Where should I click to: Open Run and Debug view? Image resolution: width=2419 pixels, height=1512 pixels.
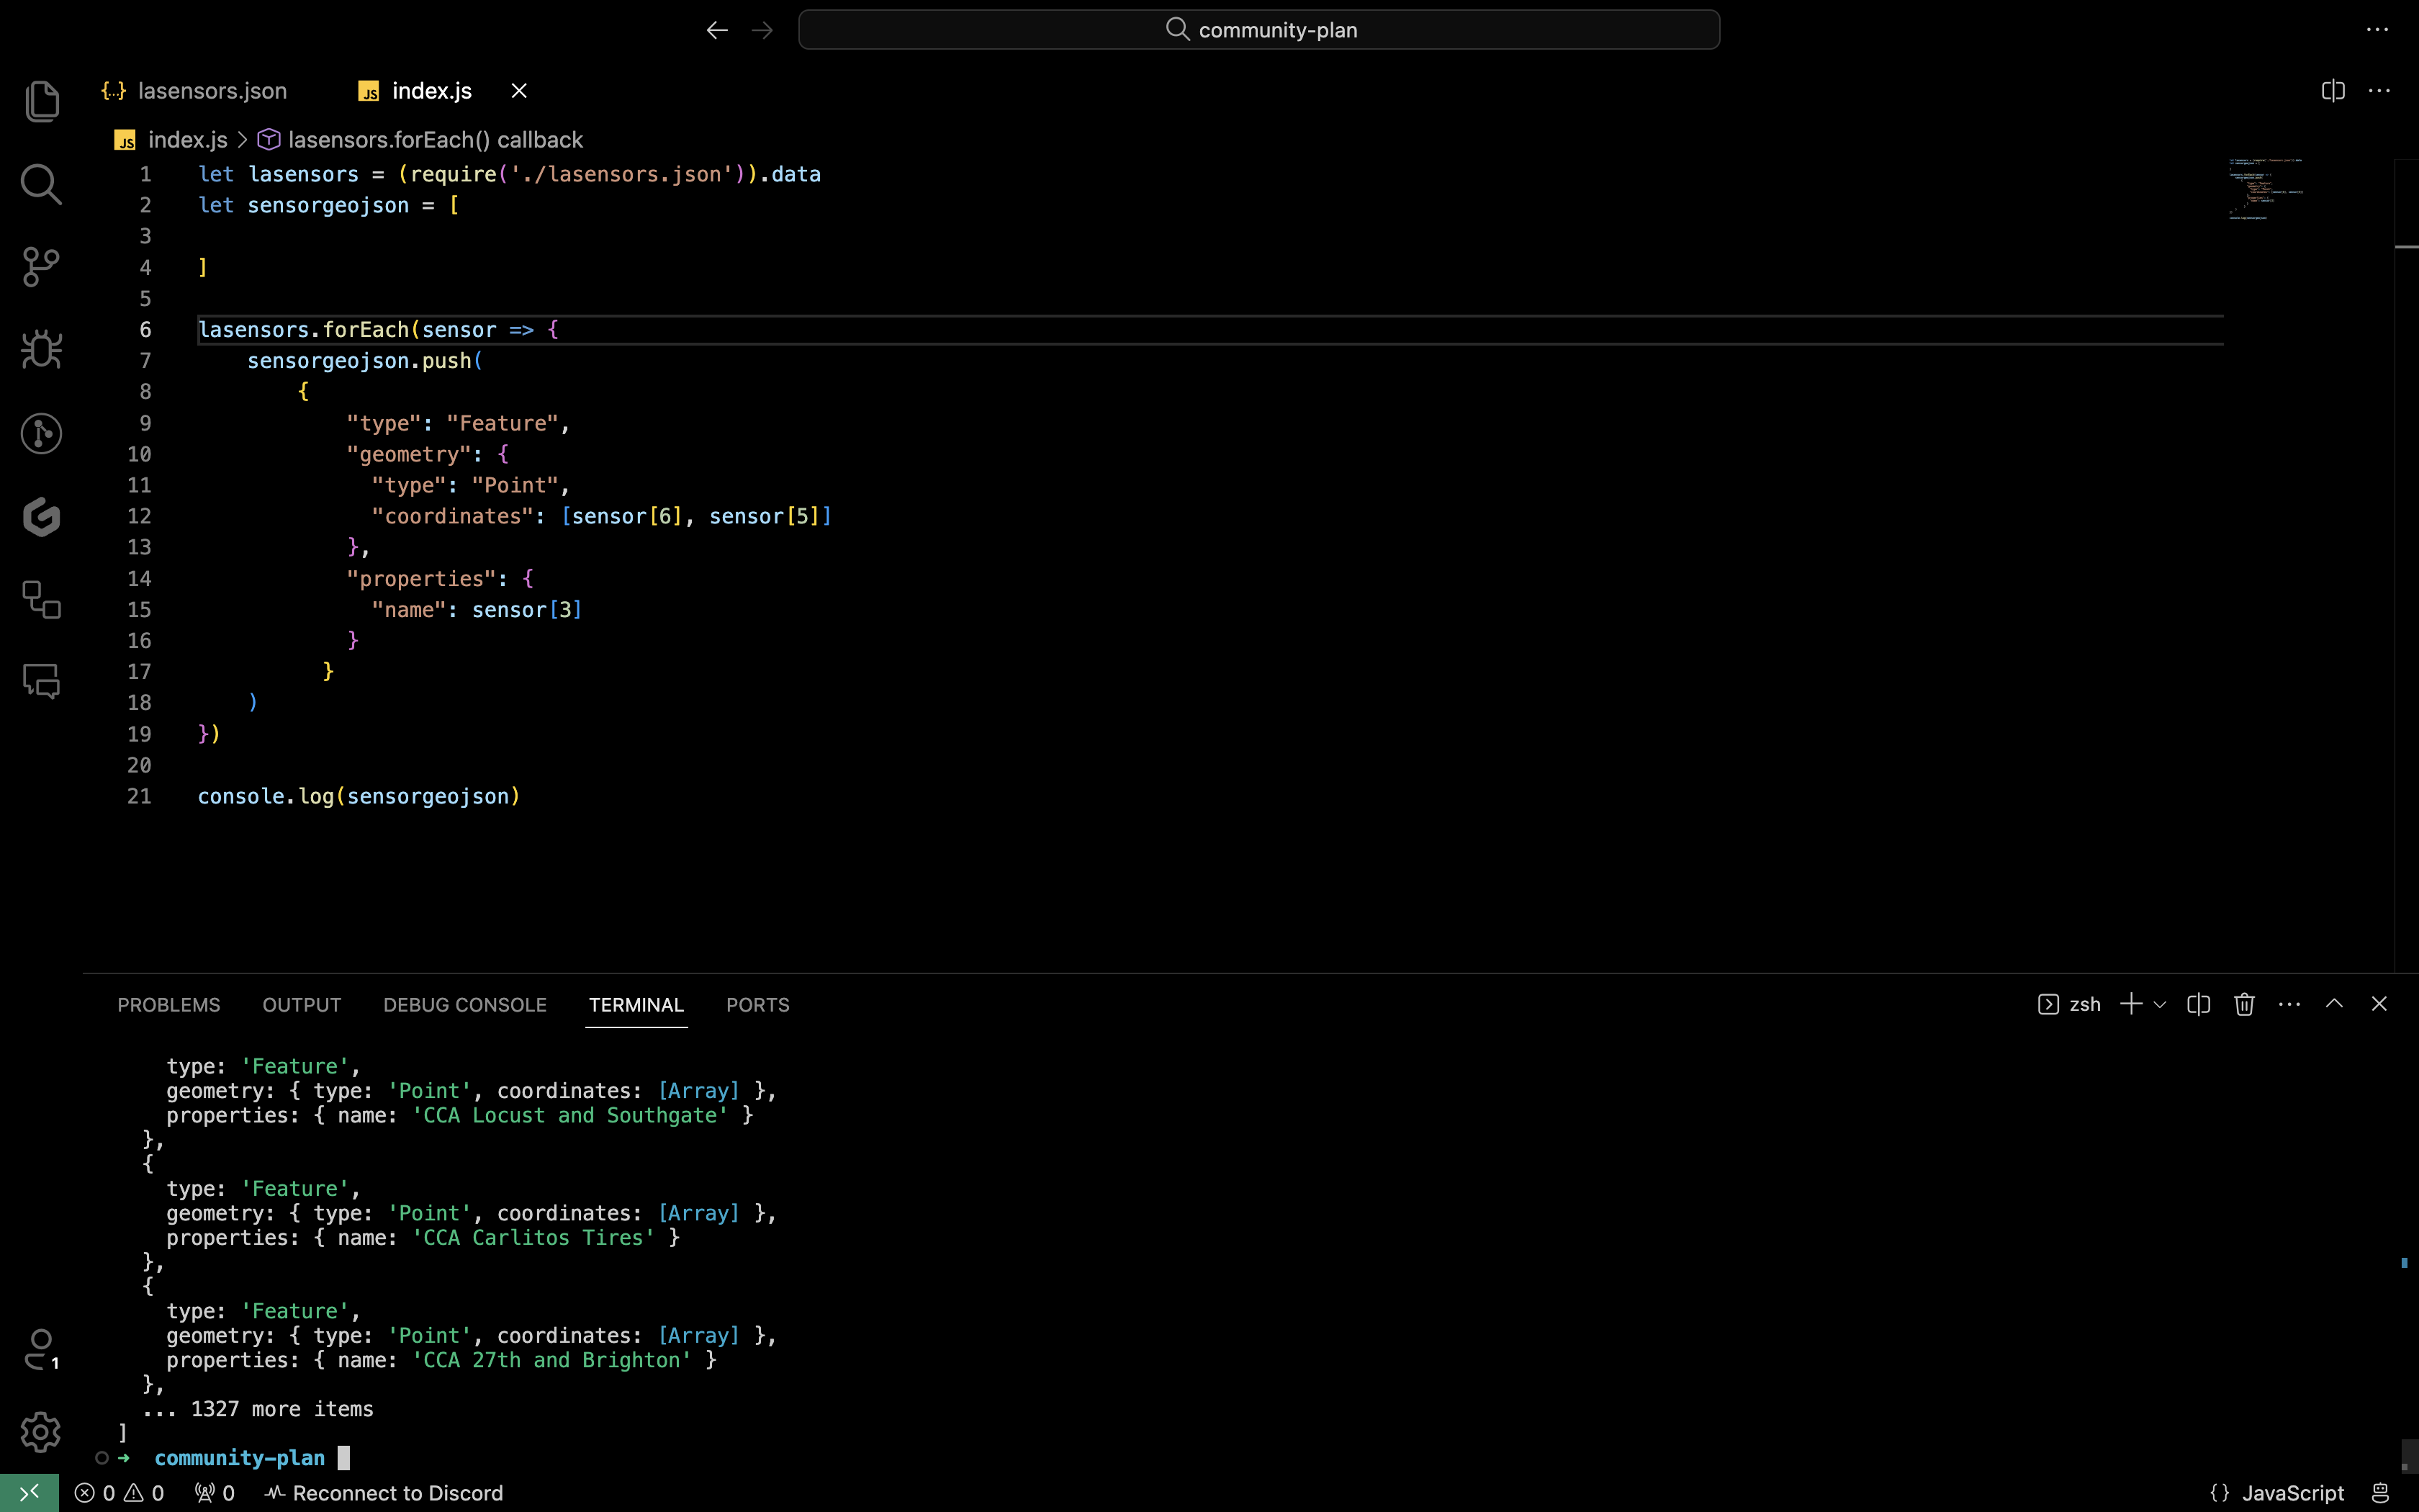coord(41,350)
